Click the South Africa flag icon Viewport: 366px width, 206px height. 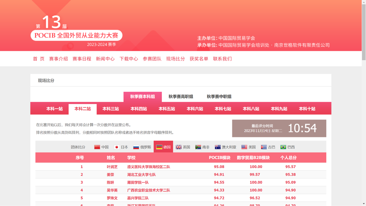198,147
